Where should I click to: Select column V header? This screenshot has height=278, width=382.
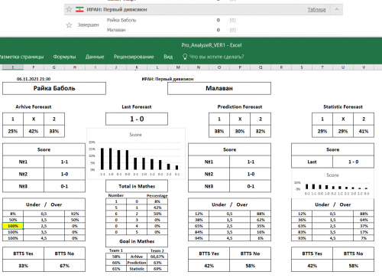pos(364,67)
